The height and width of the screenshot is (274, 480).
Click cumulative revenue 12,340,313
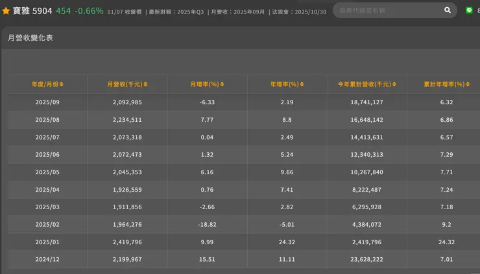click(x=366, y=154)
